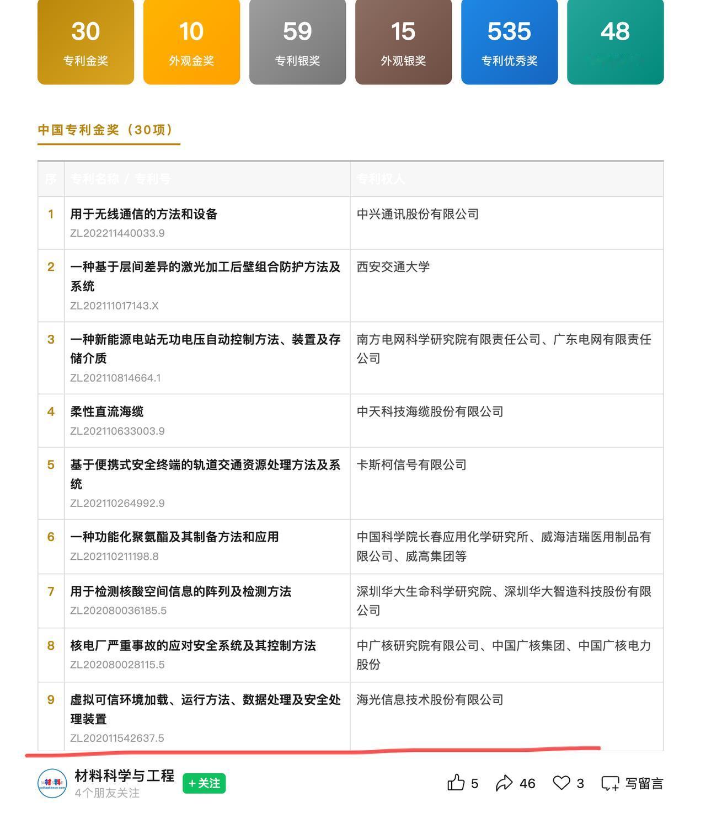The image size is (706, 813).
Task: Follow the account with 关注 button
Action: 204,783
